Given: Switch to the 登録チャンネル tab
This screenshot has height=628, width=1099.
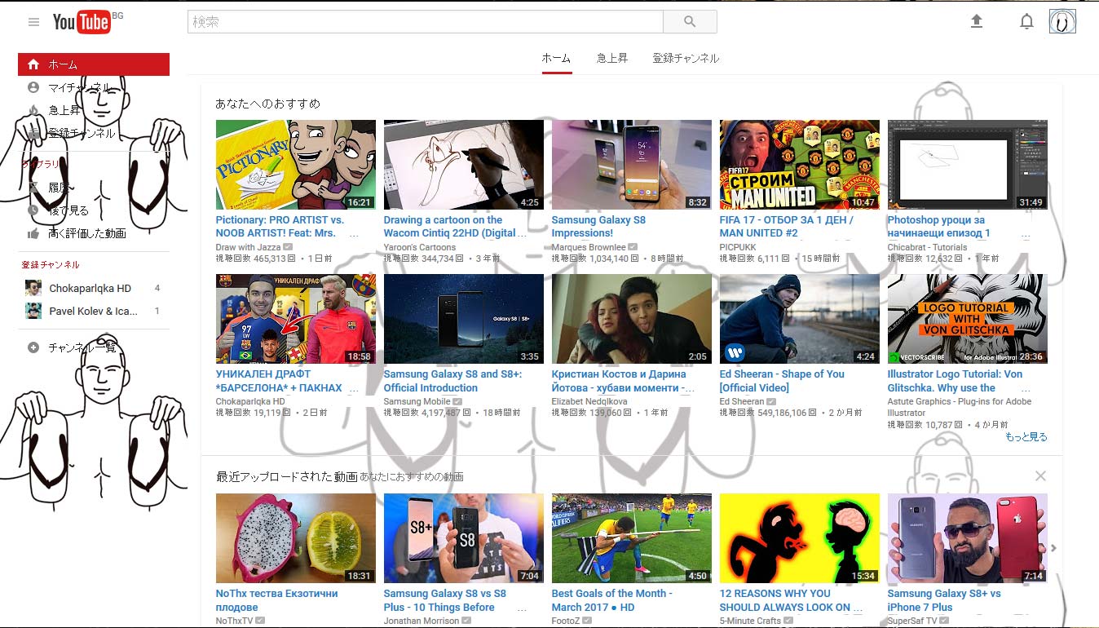Looking at the screenshot, I should [686, 59].
